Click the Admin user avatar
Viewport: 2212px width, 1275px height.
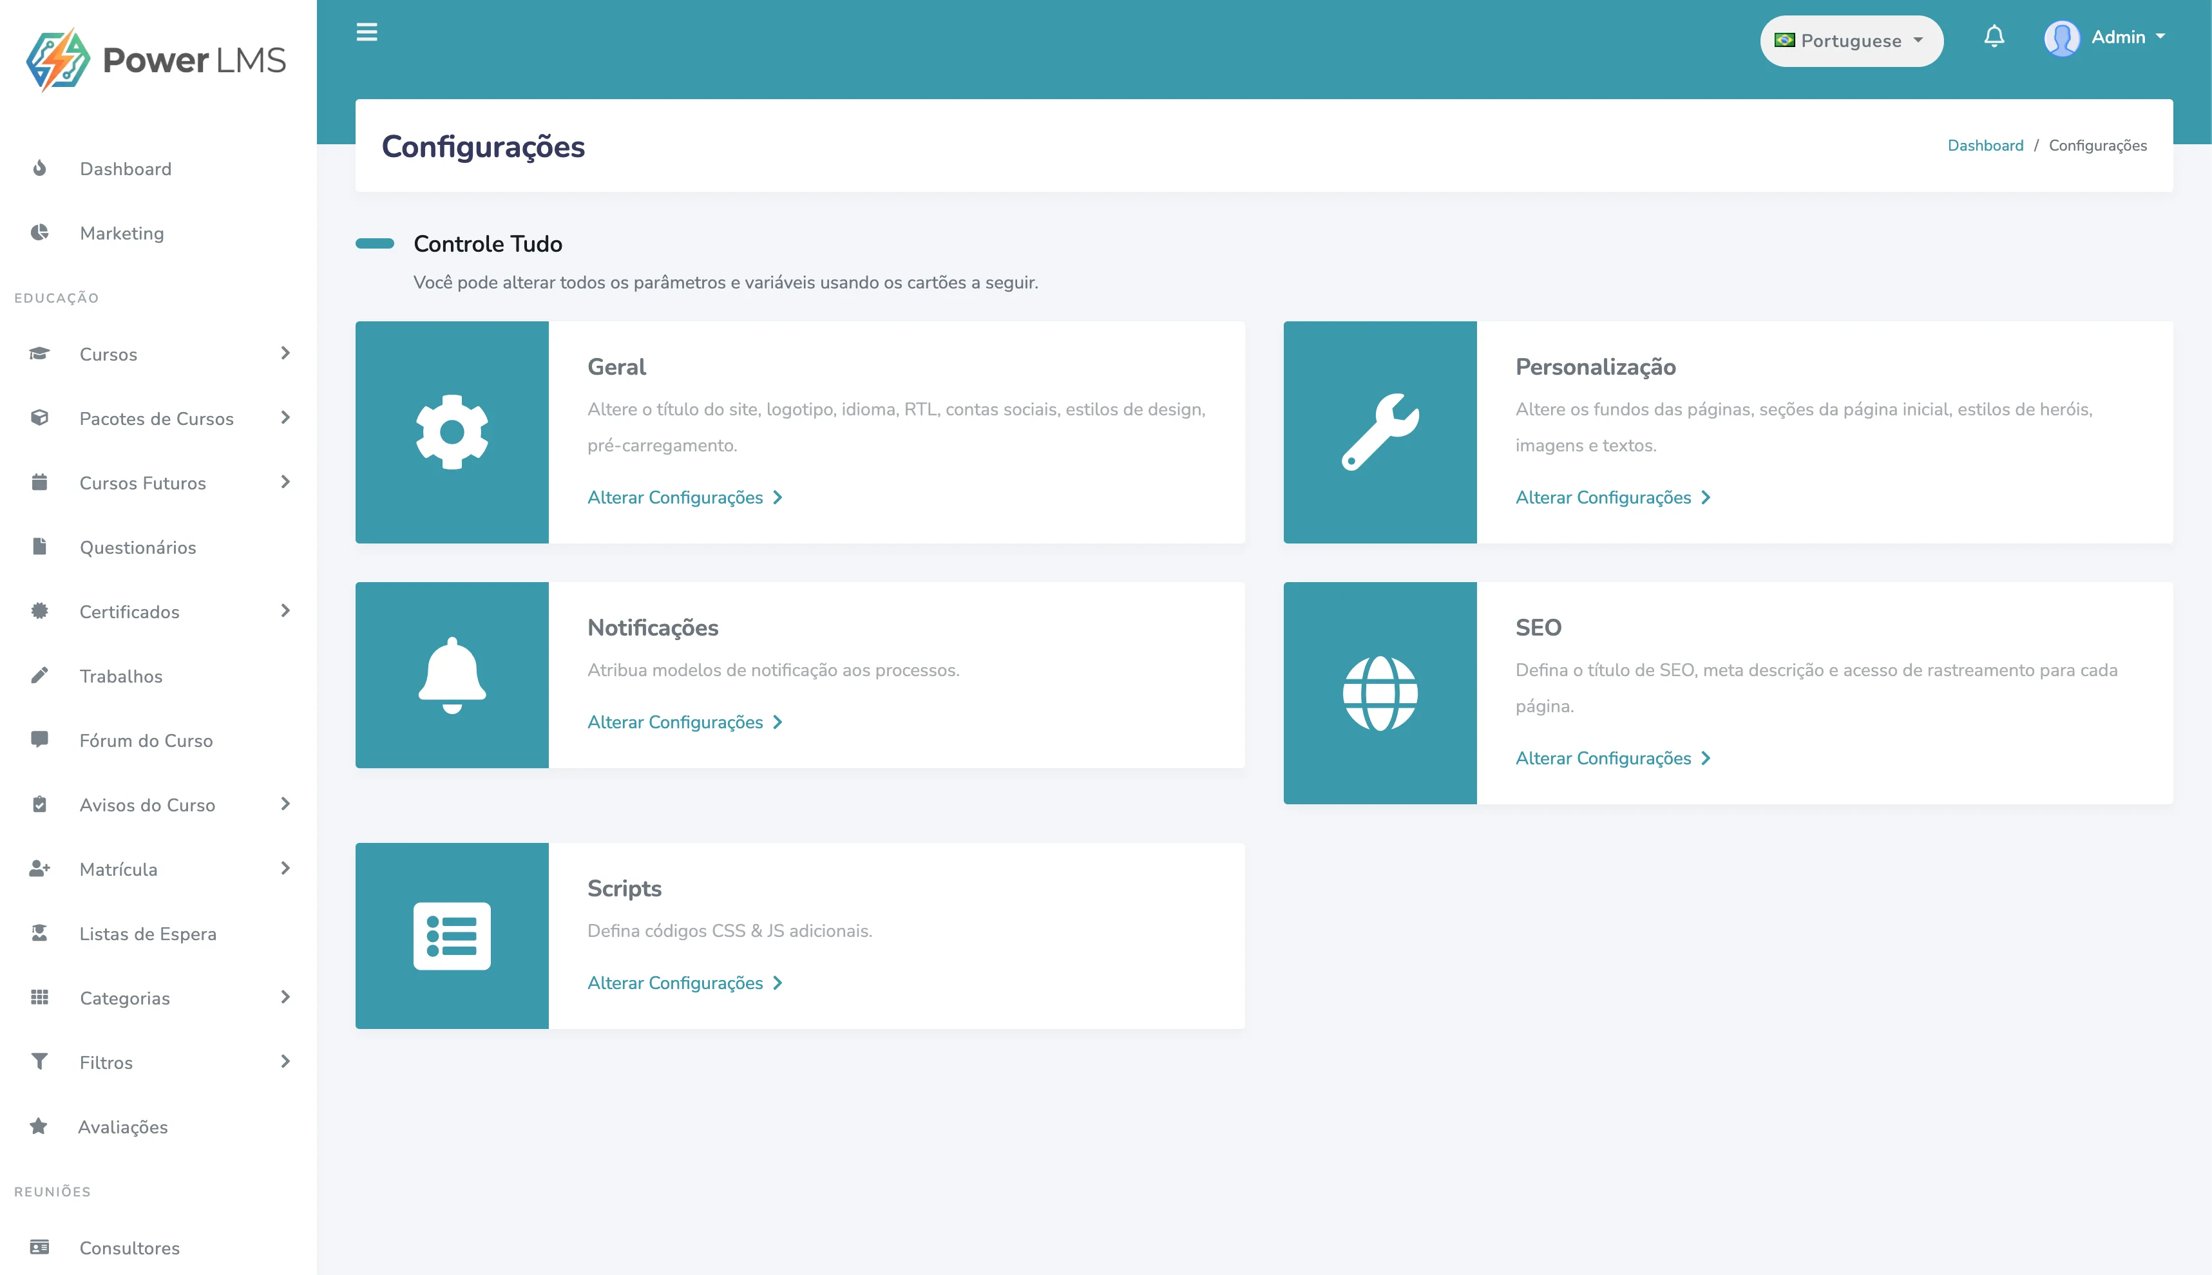coord(2061,37)
